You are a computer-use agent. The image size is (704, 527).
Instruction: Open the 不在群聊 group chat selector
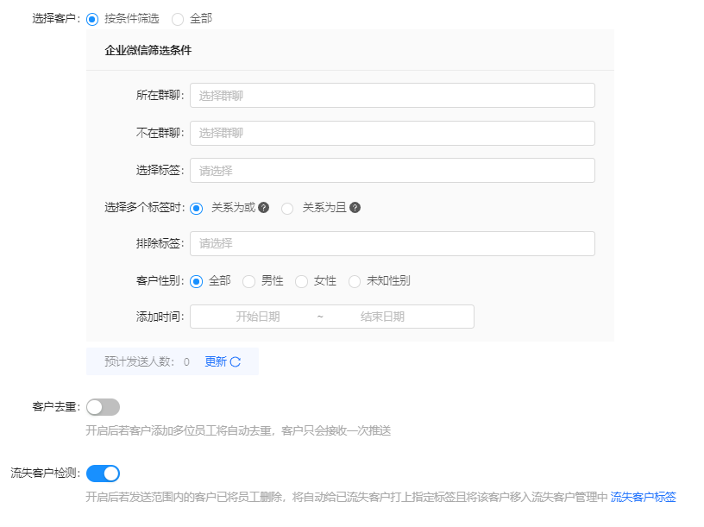point(393,133)
